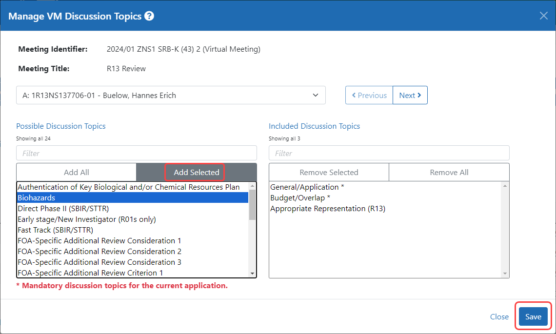The width and height of the screenshot is (556, 334).
Task: Select Fast Track (SBIR/STTR) topic
Action: [x=133, y=230]
